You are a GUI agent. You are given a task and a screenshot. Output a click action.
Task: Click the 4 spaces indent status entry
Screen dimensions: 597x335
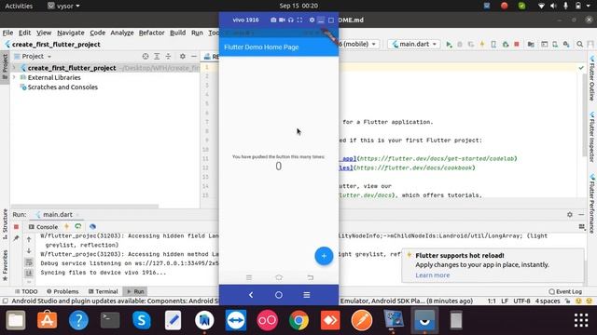pos(548,301)
